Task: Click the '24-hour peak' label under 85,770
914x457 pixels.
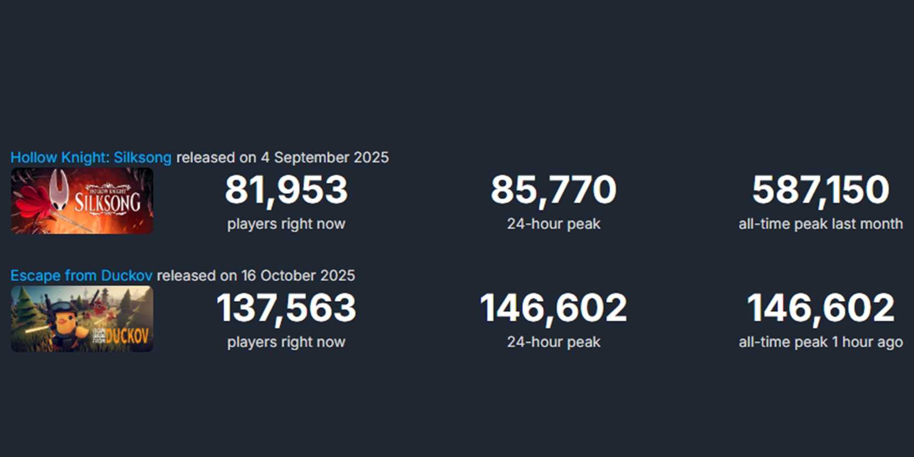Action: [x=552, y=224]
